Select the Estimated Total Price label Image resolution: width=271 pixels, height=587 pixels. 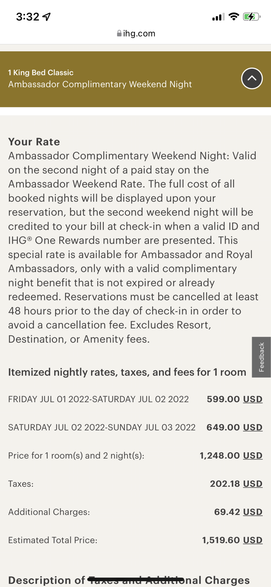(53, 540)
